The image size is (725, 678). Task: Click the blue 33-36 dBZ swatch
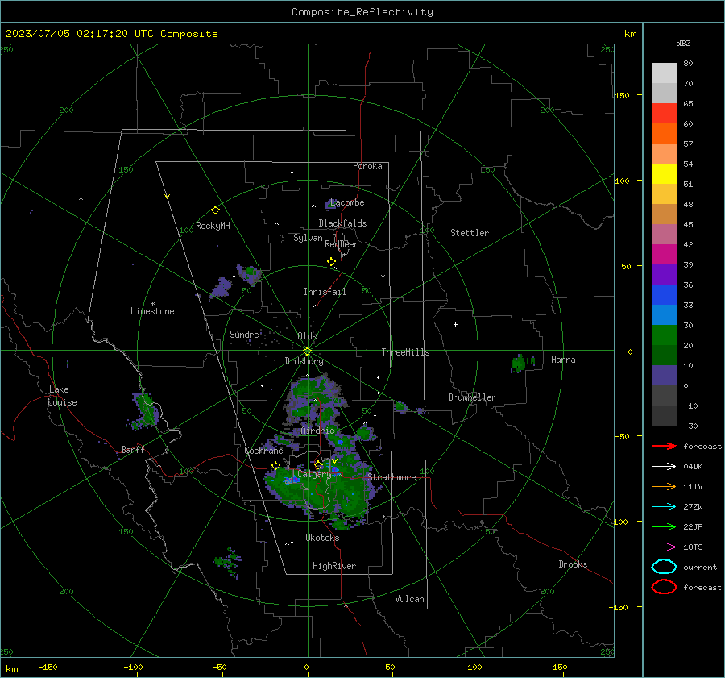click(664, 294)
